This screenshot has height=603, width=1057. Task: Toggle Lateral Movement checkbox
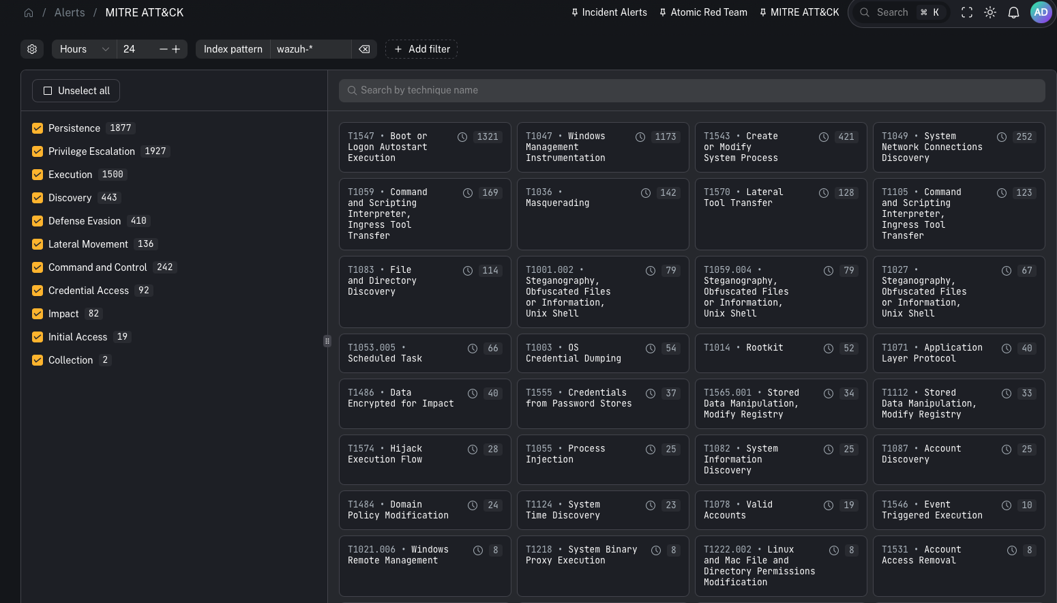(38, 244)
